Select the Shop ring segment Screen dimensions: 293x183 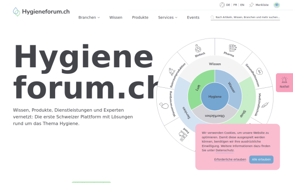pos(244,113)
